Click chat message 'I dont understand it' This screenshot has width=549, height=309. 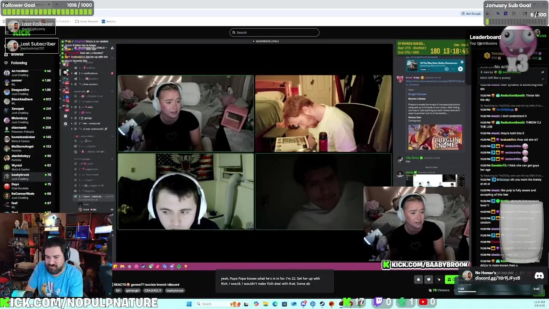514,116
